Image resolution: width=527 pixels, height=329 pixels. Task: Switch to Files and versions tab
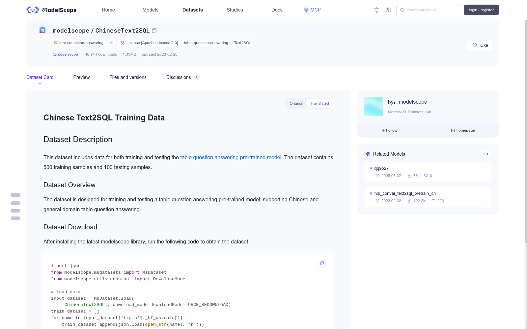pyautogui.click(x=128, y=77)
